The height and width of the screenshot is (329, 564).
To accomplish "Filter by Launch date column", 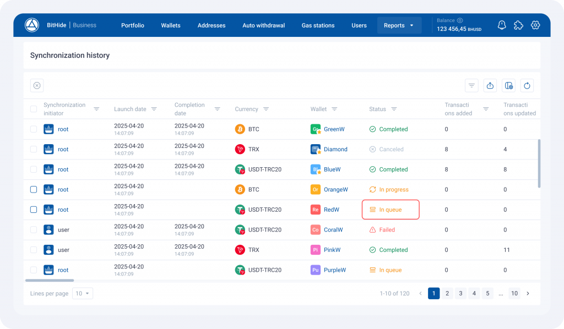I will click(154, 109).
